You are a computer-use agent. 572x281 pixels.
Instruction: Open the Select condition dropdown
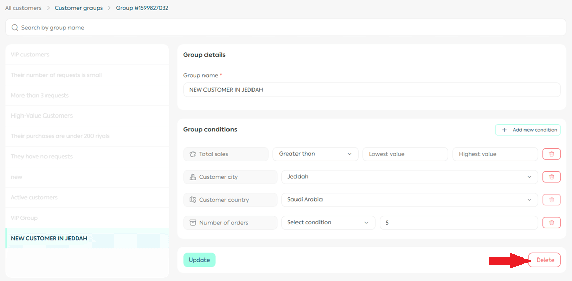(x=328, y=223)
